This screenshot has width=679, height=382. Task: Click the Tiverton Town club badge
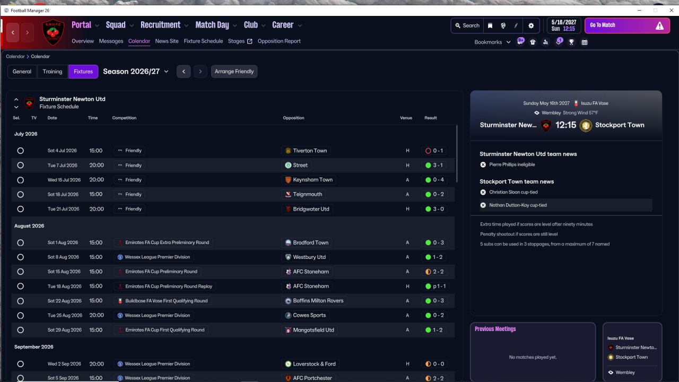288,151
